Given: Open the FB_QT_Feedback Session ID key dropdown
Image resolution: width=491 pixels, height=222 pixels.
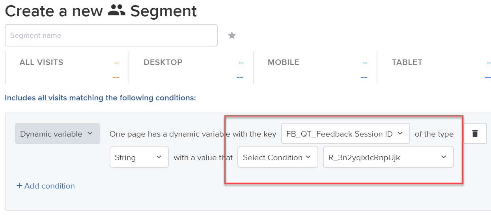Looking at the screenshot, I should click(x=345, y=133).
